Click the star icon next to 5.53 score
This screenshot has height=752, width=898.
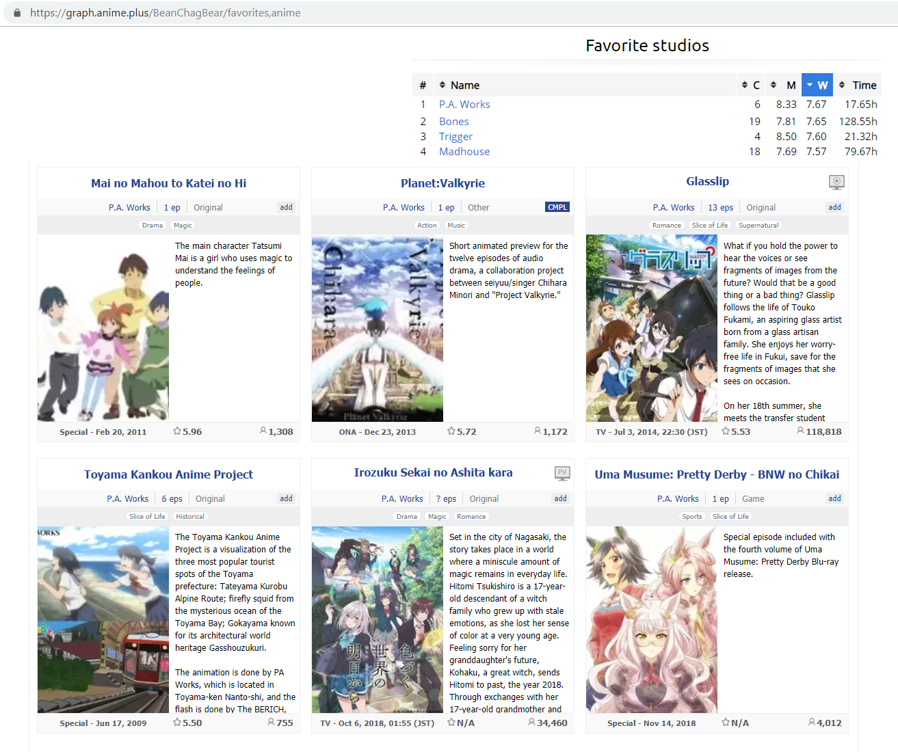tap(726, 431)
